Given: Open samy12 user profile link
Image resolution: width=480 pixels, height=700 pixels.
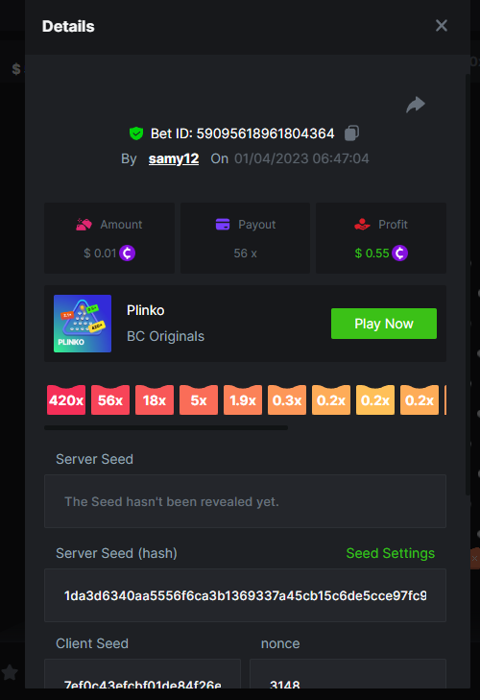Looking at the screenshot, I should pos(174,158).
